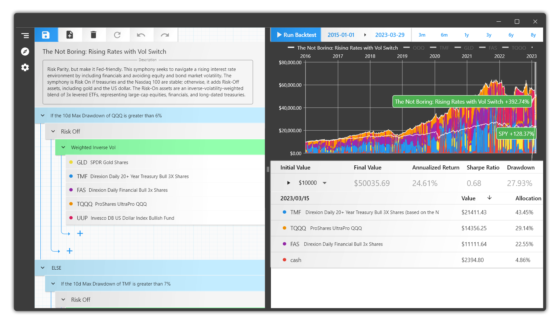Save the symphony with floppy icon
Viewport: 559px width, 324px height.
point(46,35)
